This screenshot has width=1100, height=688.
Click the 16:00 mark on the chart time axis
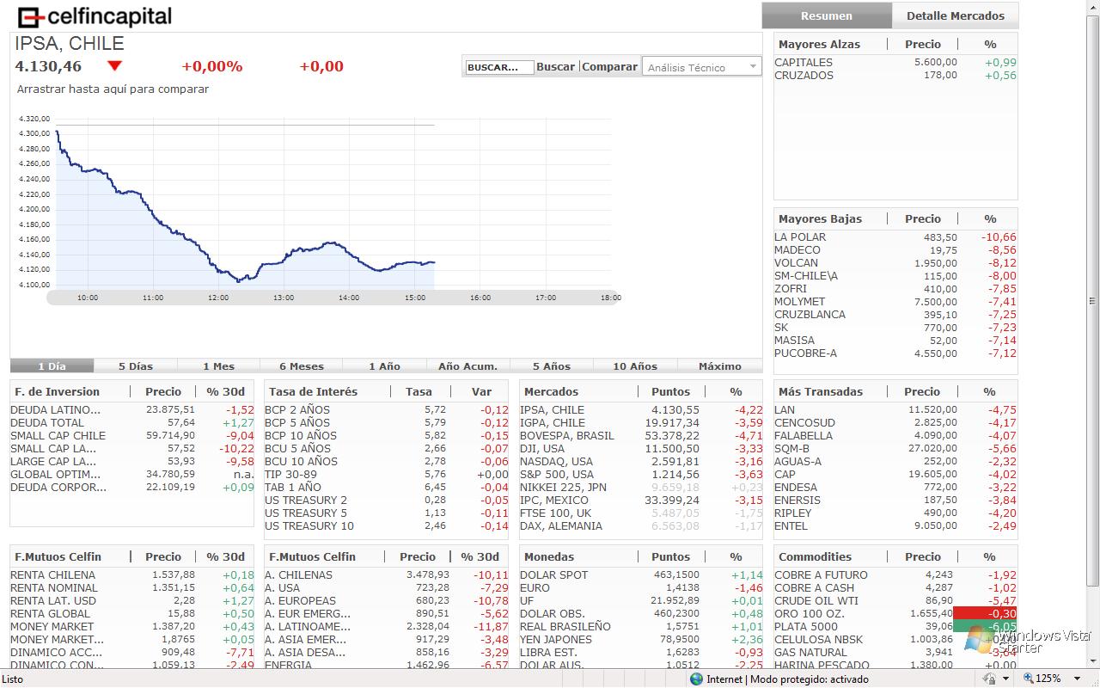(x=480, y=298)
